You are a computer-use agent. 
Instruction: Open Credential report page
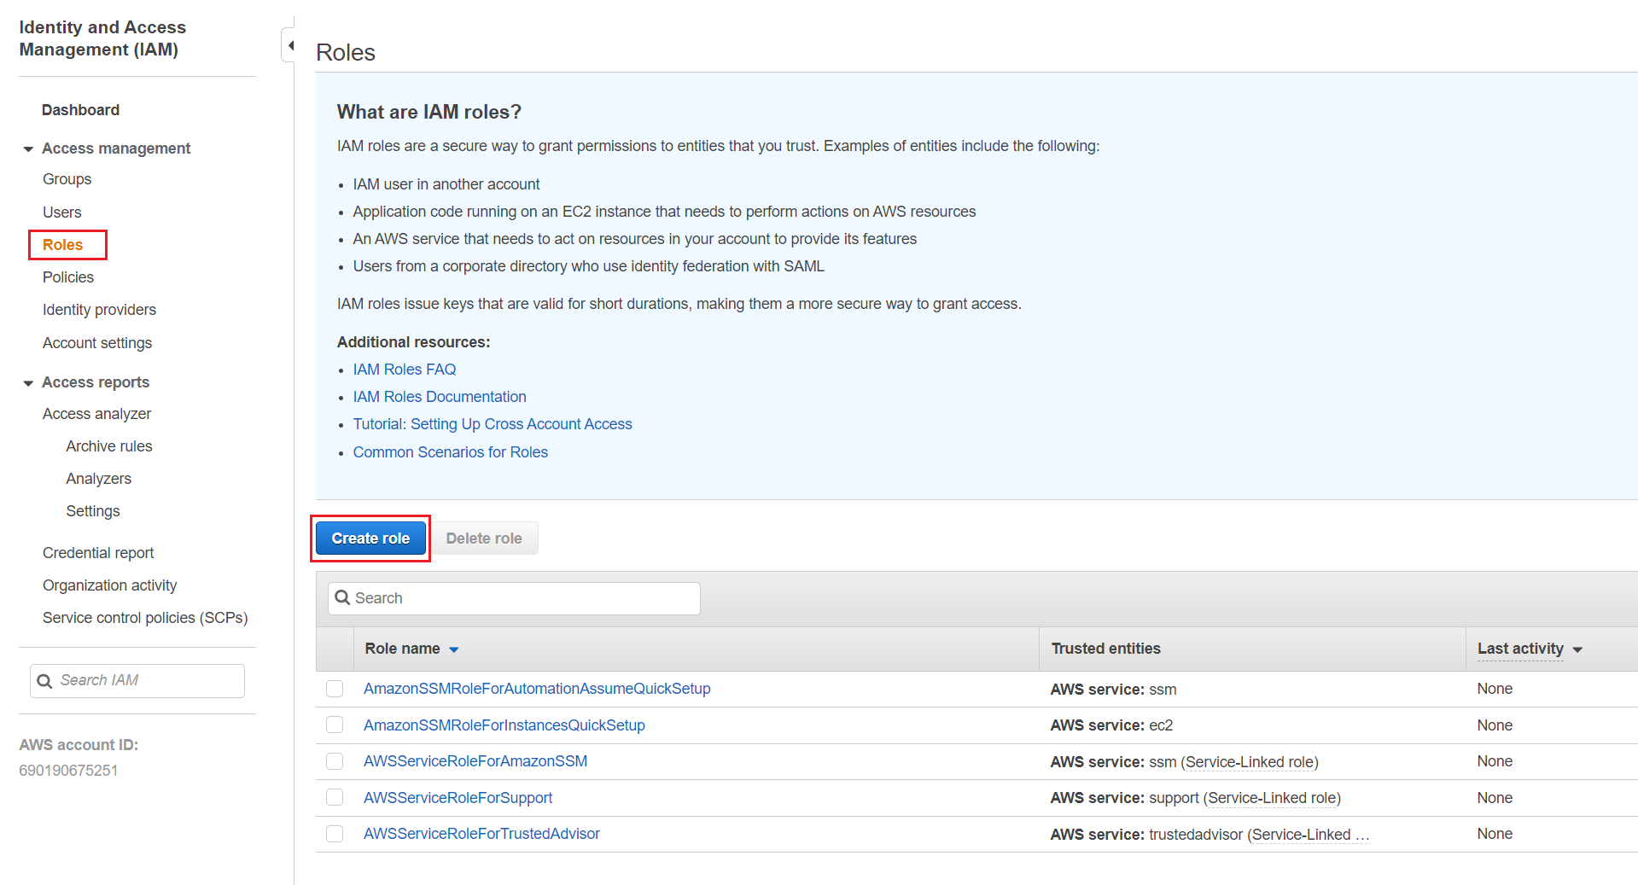click(x=98, y=553)
